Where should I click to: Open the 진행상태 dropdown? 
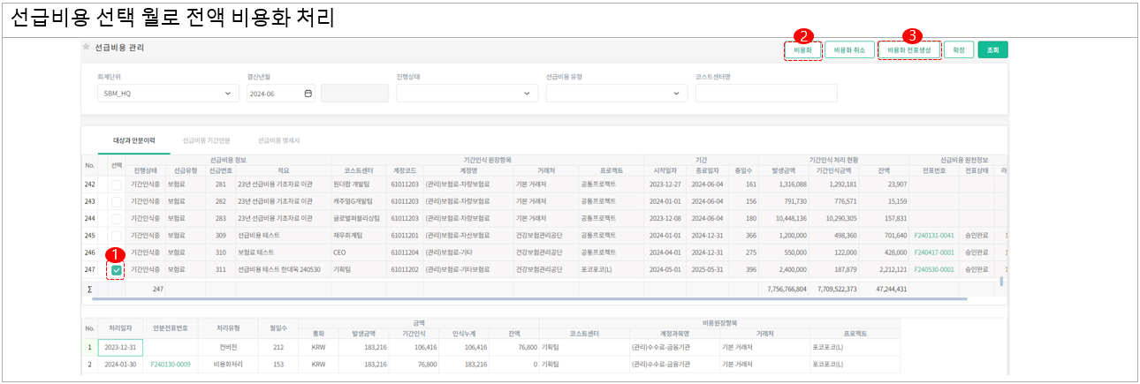tap(467, 94)
